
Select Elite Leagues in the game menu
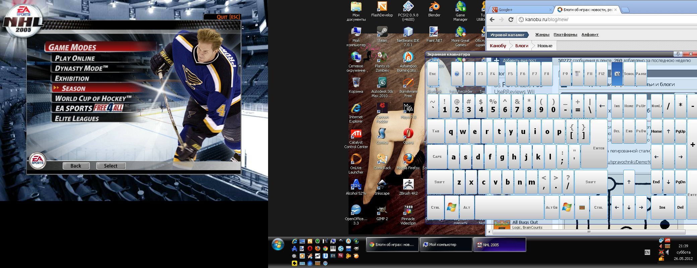77,119
